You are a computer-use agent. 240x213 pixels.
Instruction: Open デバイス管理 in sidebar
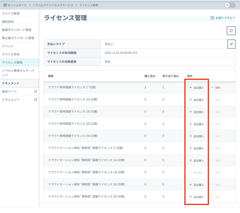(x=11, y=13)
